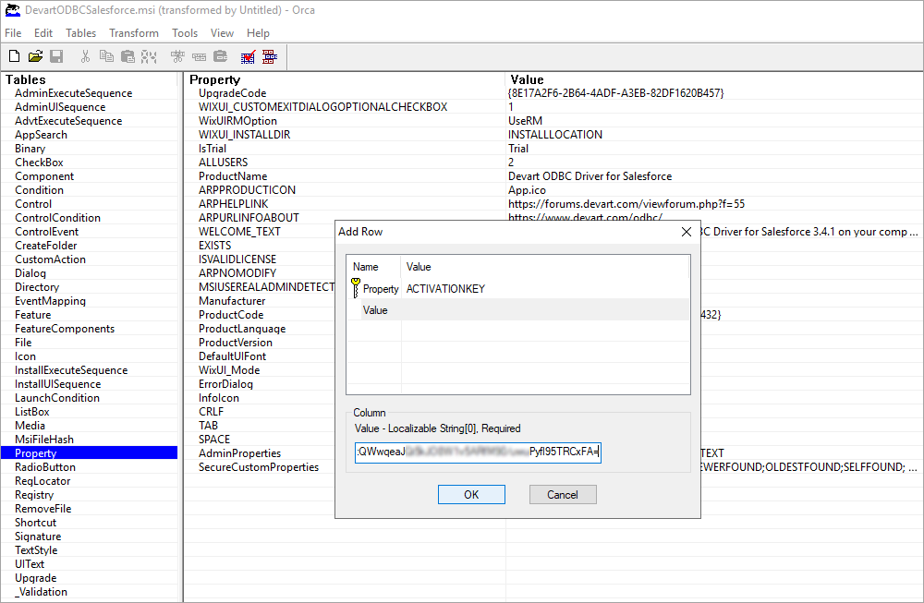Open the Tools menu dropdown
Screen dimensions: 924x603
click(184, 32)
